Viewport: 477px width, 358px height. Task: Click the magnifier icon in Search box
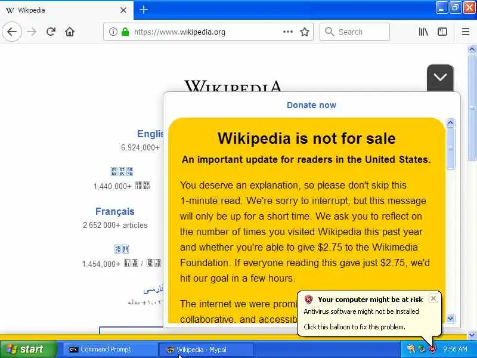click(329, 32)
